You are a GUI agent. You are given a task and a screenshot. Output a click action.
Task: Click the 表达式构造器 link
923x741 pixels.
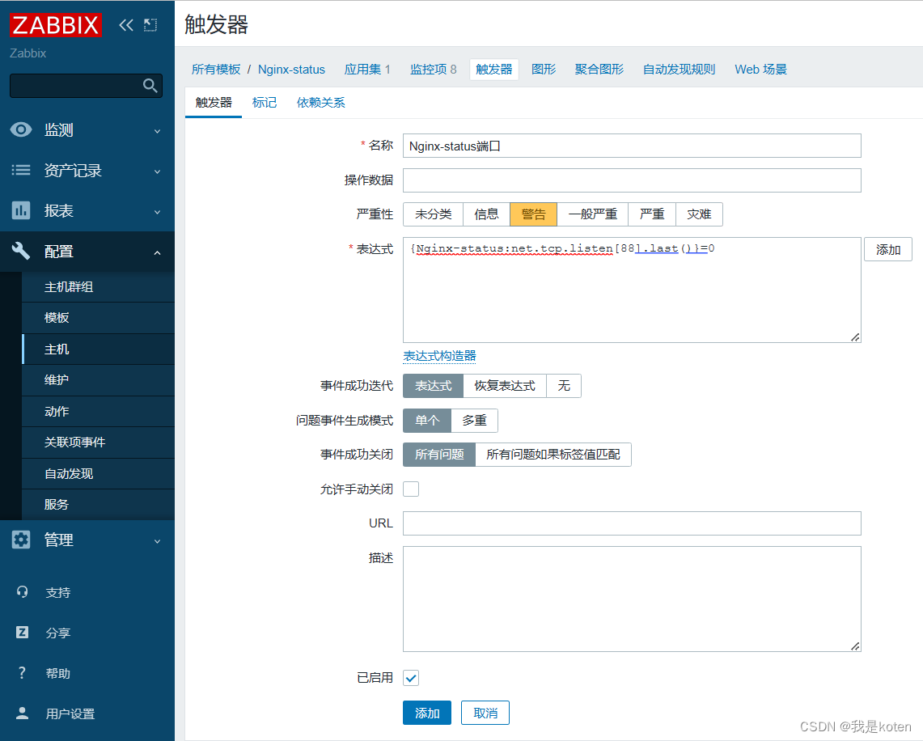tap(439, 356)
